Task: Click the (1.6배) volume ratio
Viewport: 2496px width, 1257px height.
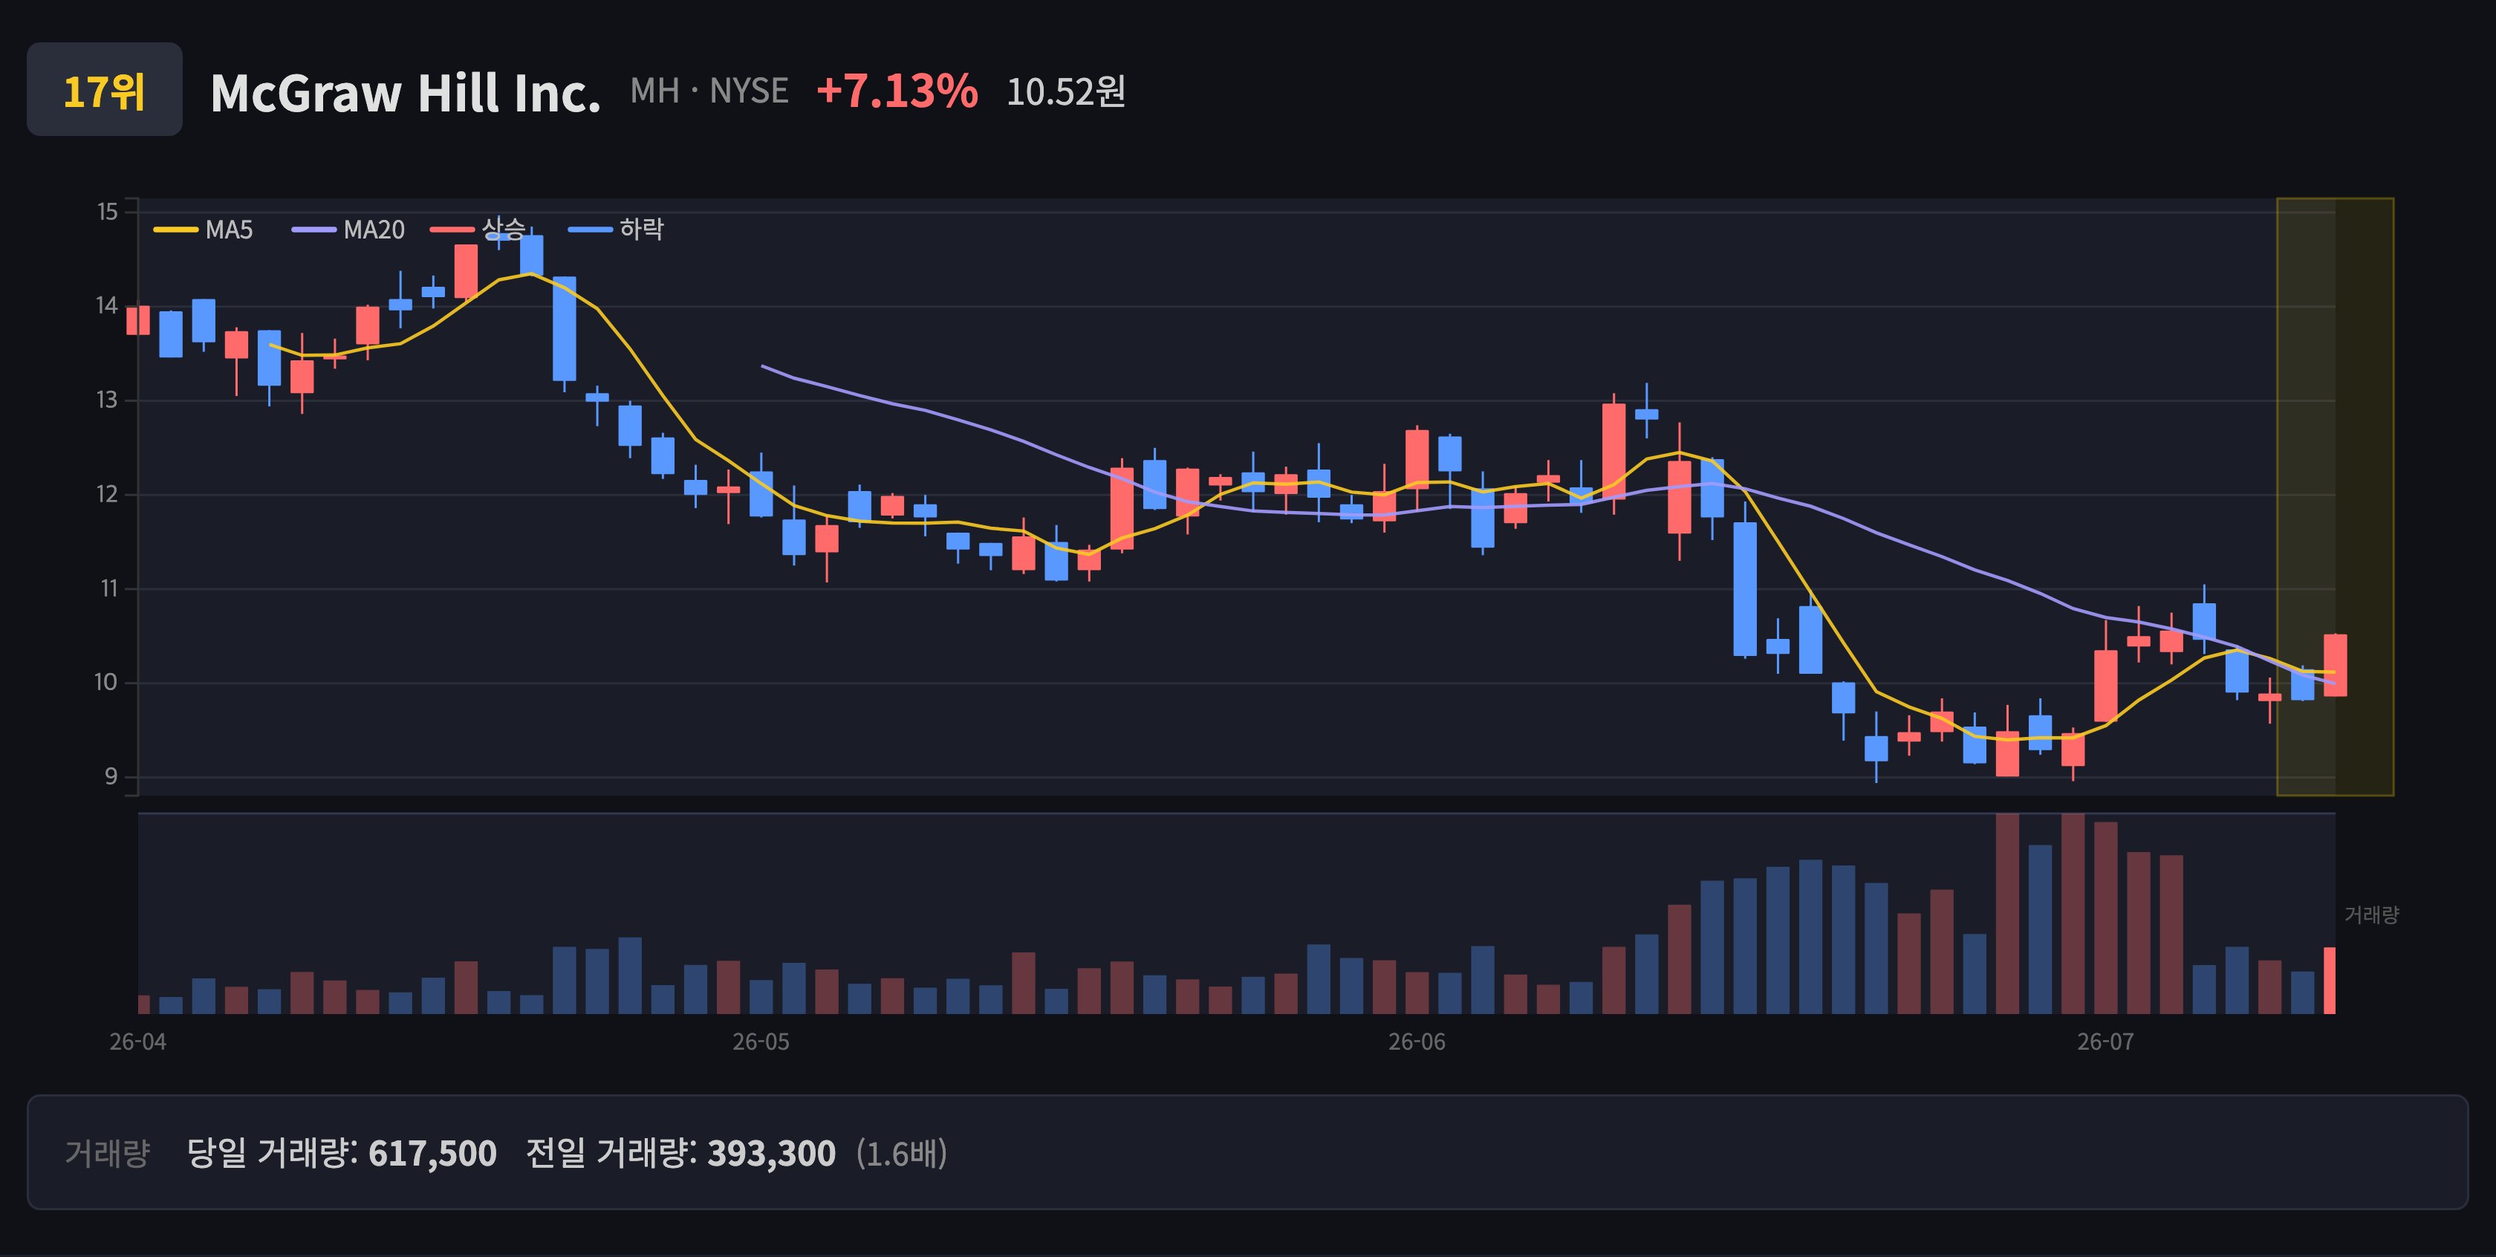Action: click(901, 1153)
